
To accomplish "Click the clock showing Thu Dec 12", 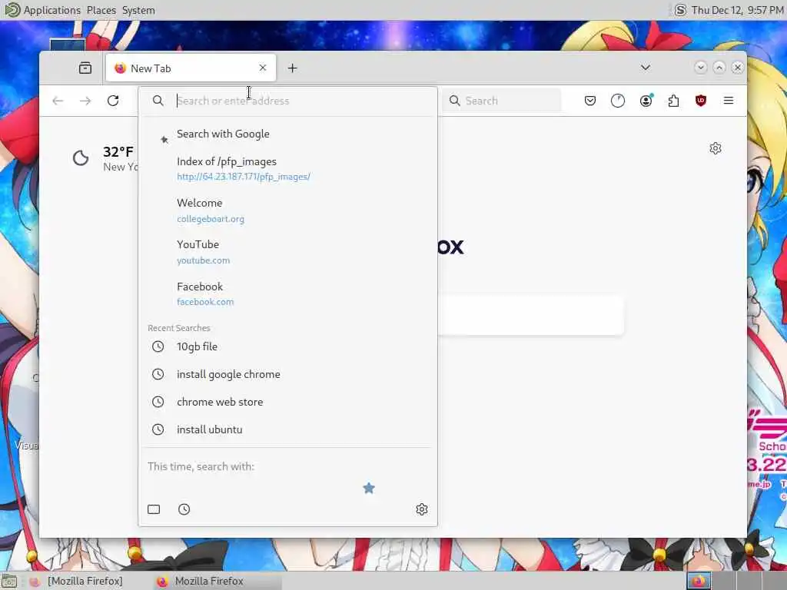I will (x=737, y=10).
